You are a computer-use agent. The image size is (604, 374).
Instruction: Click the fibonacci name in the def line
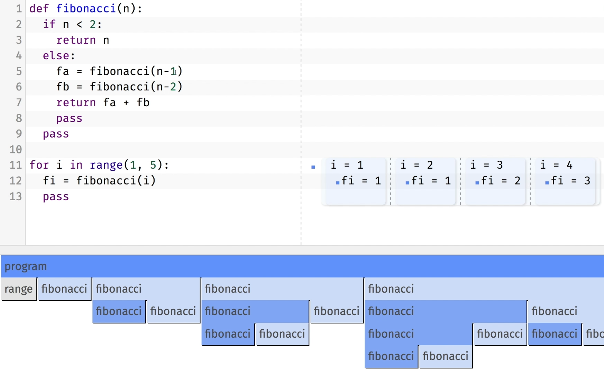tap(86, 8)
